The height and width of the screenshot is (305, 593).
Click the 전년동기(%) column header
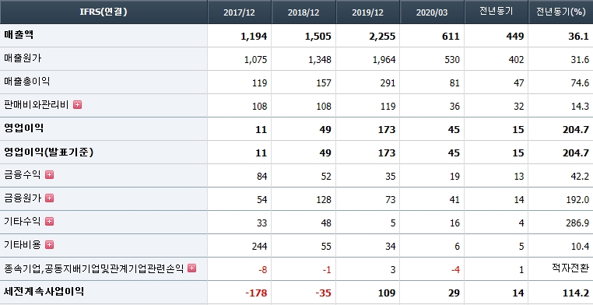point(561,12)
